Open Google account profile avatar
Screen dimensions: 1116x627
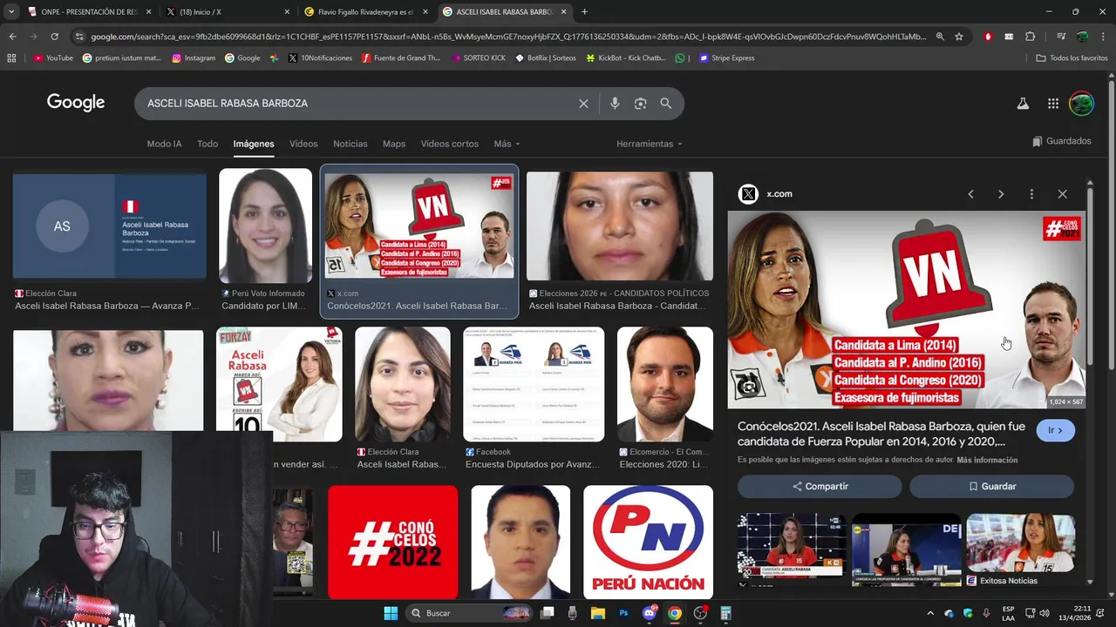1081,104
